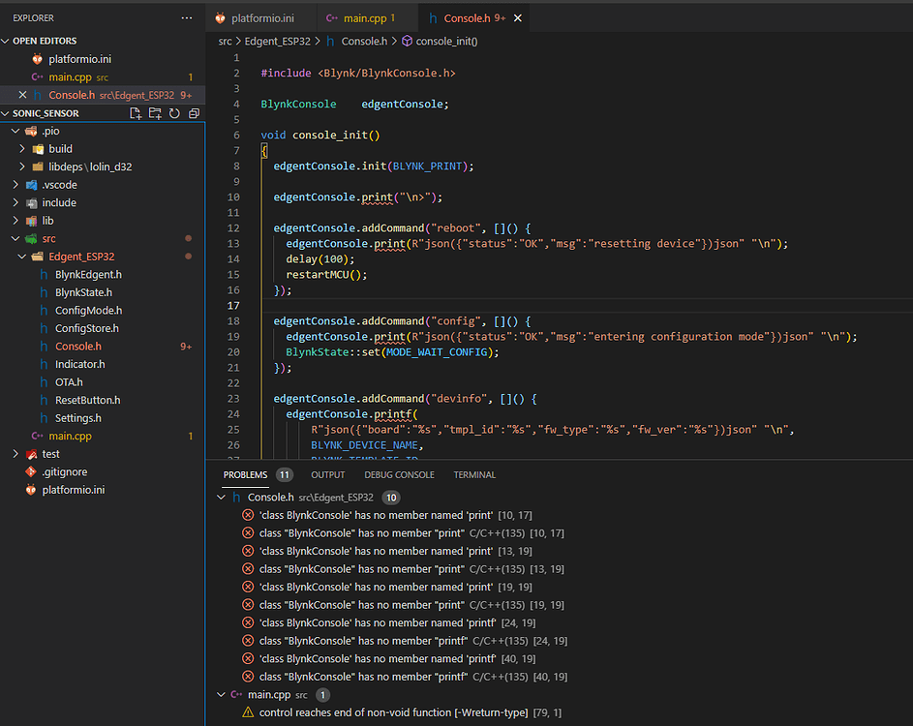Click the error icon on first problem
The width and height of the screenshot is (913, 726).
[248, 515]
